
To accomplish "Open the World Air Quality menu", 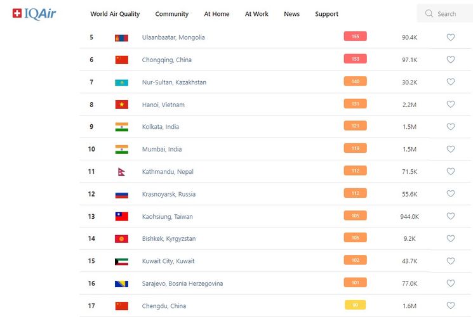I will pos(115,14).
